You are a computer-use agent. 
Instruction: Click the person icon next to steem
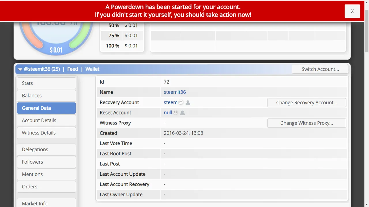coord(188,103)
